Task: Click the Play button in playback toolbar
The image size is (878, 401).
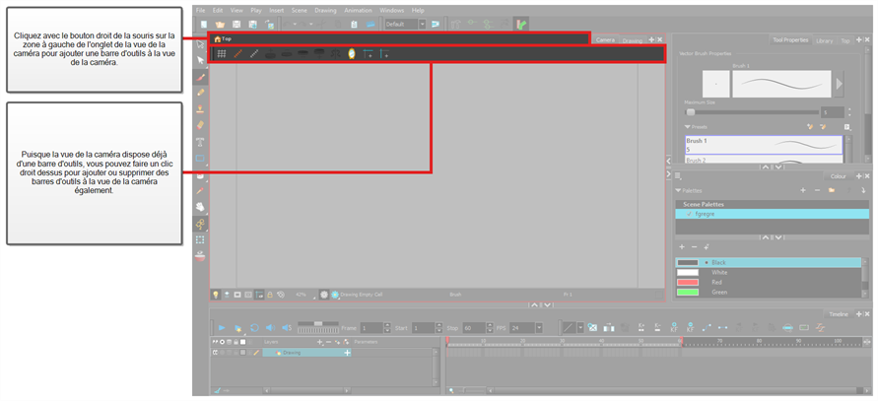Action: [x=222, y=328]
